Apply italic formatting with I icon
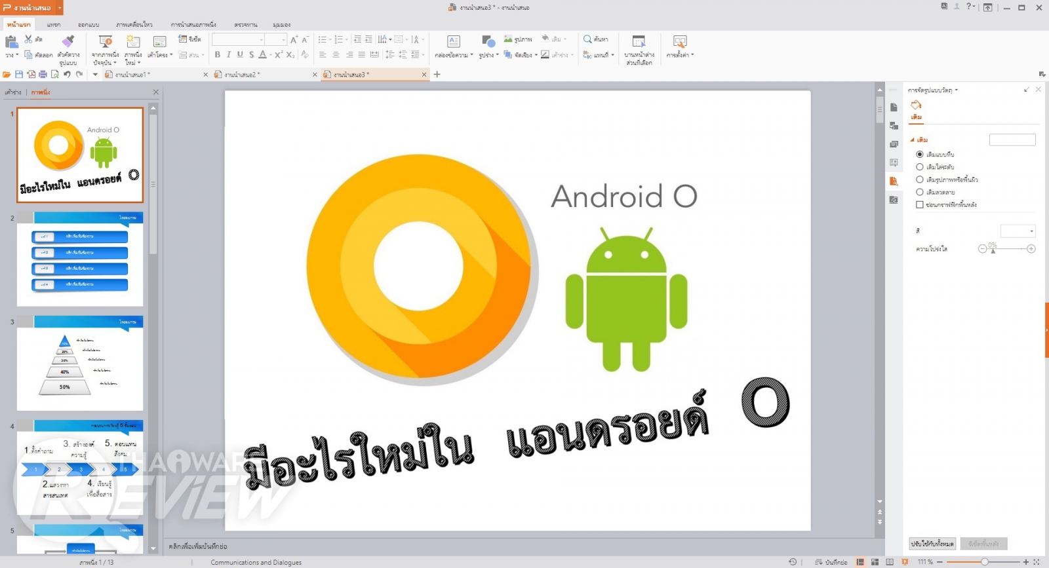The height and width of the screenshot is (568, 1049). [229, 55]
